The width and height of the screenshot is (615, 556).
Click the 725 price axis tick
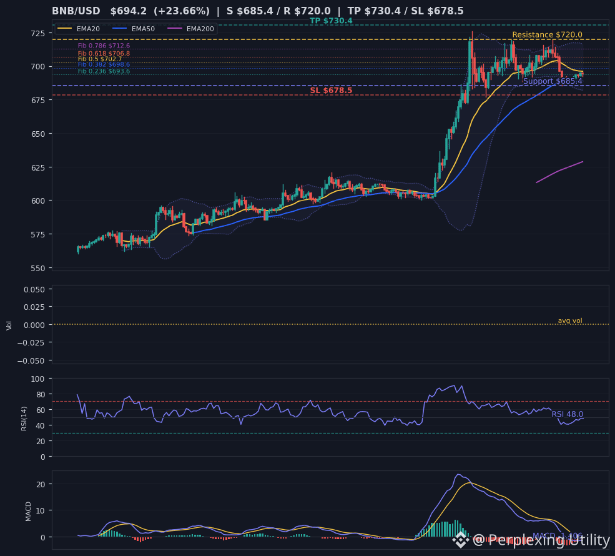click(x=39, y=33)
